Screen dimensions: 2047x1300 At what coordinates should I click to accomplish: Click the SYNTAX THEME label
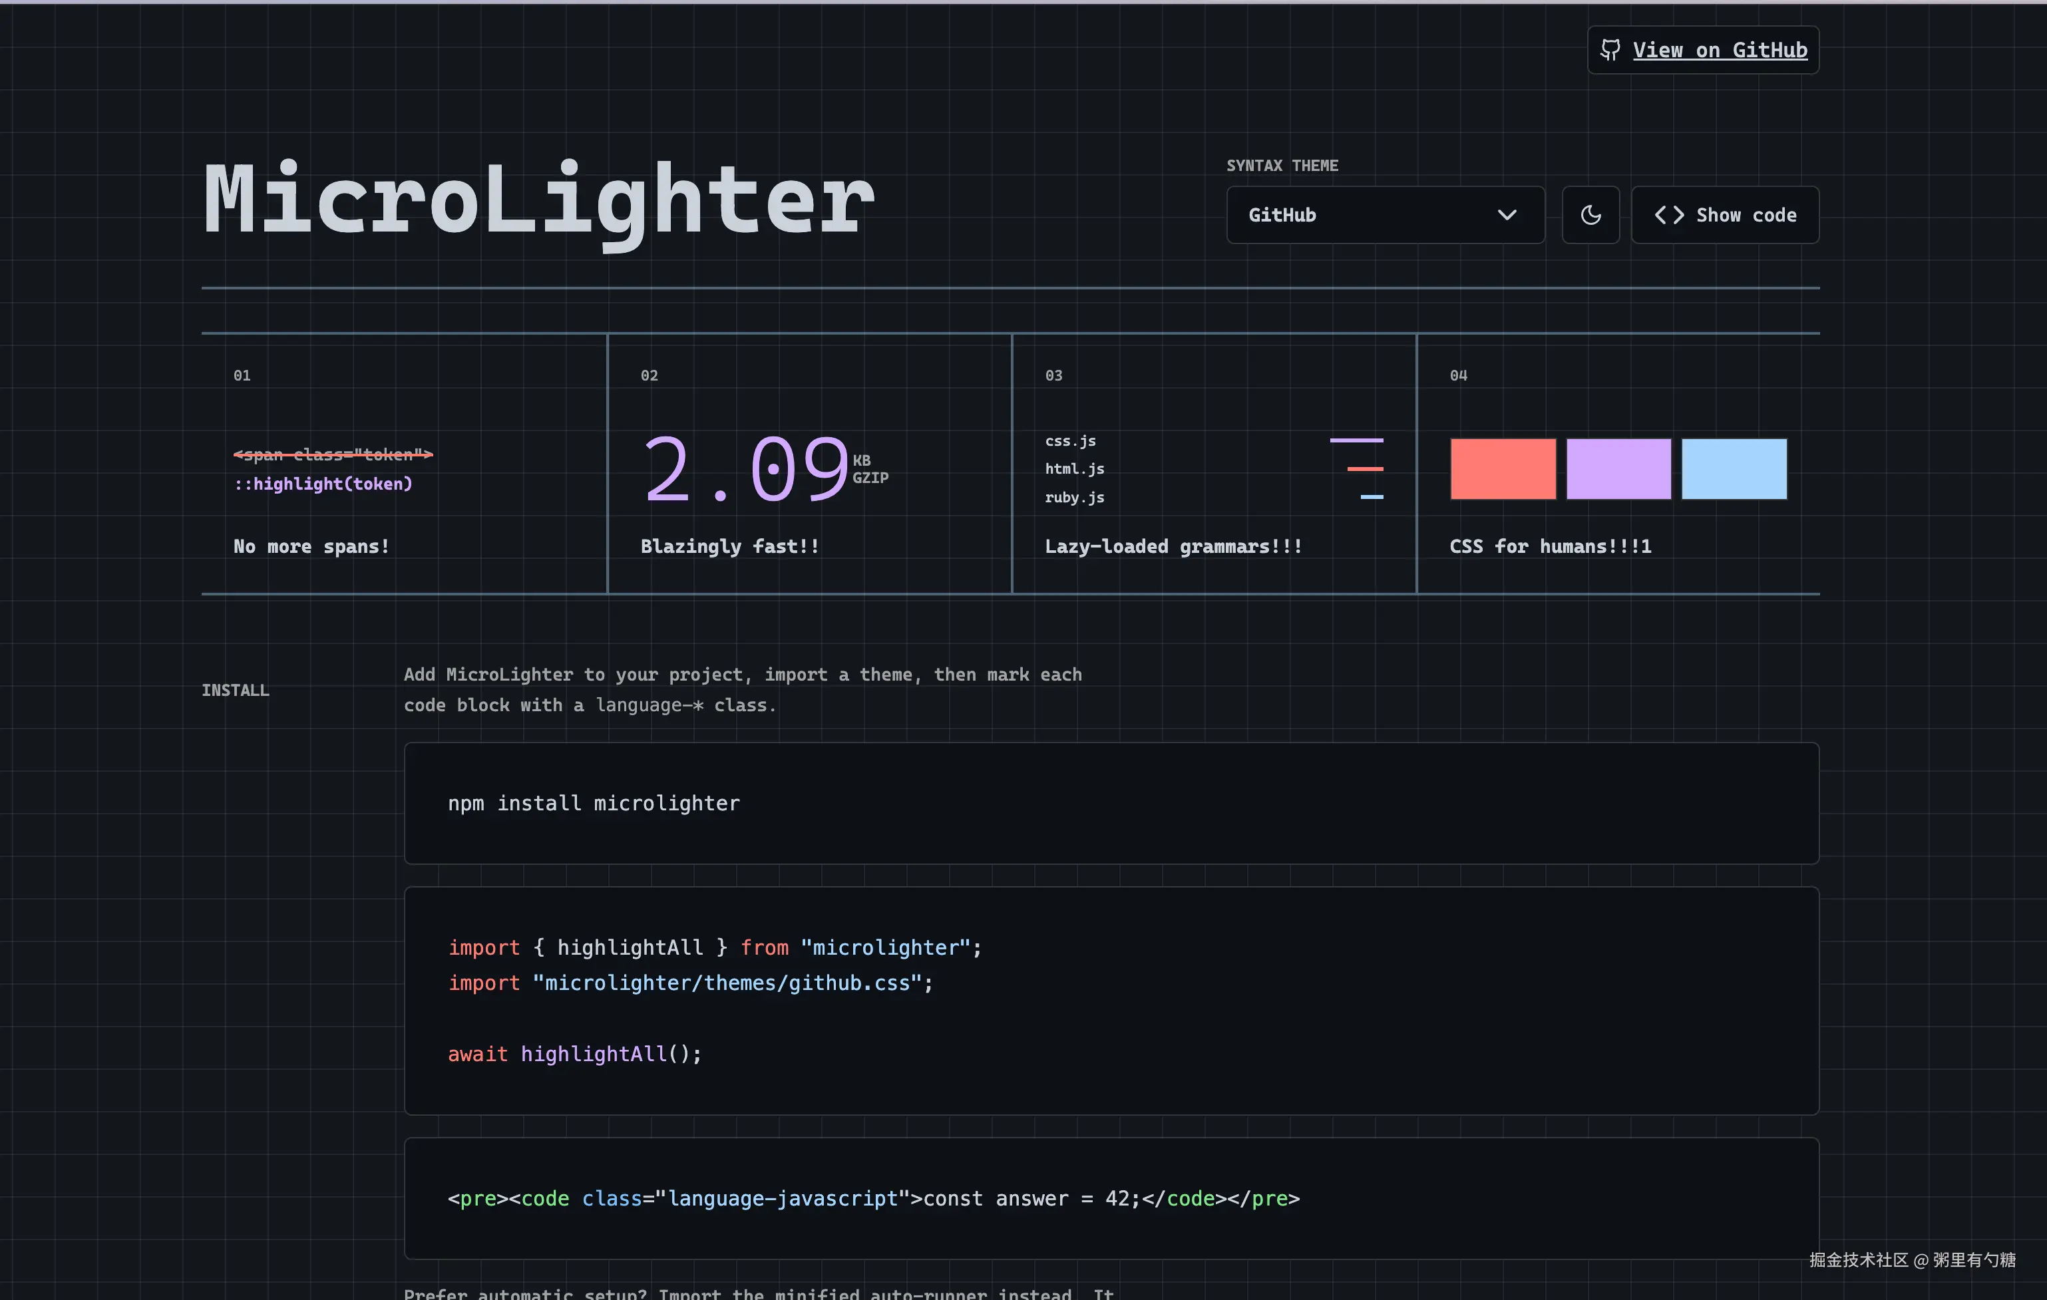[x=1282, y=166]
